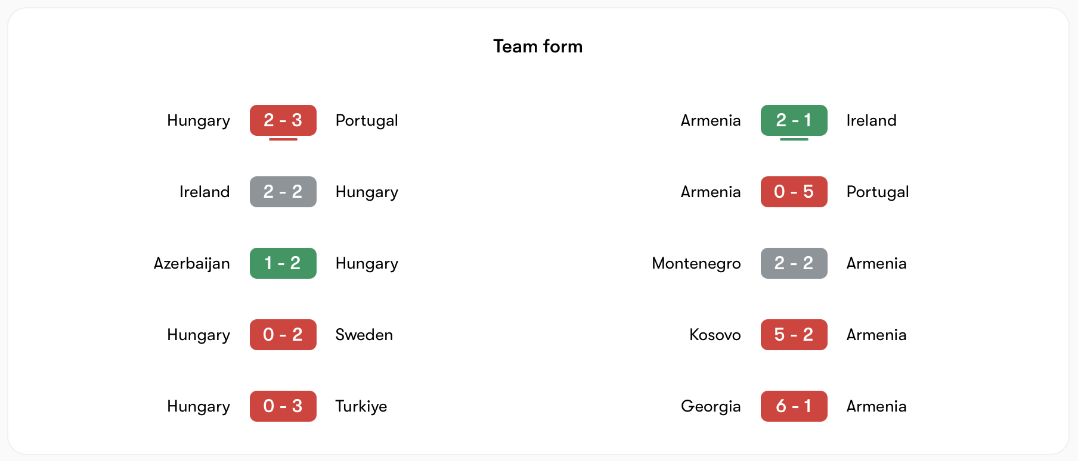Select the Turkiye team name
1078x461 pixels.
(x=361, y=406)
